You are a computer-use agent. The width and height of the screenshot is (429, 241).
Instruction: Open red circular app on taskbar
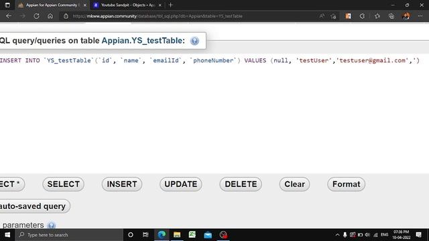pos(223,235)
